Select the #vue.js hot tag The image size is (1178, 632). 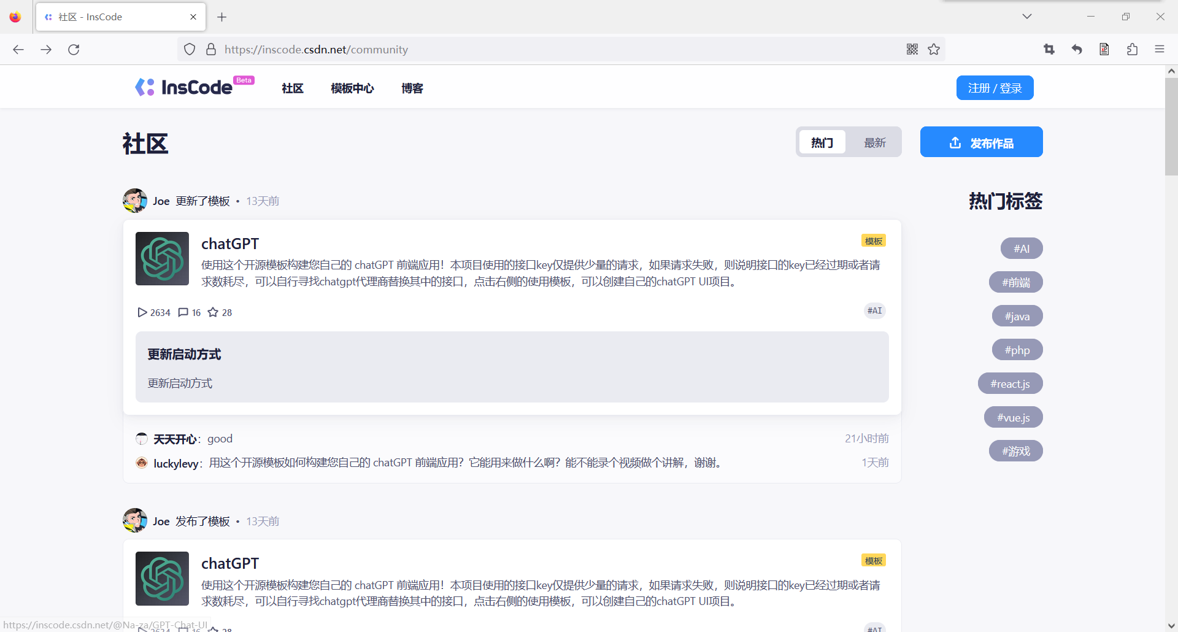click(1014, 417)
